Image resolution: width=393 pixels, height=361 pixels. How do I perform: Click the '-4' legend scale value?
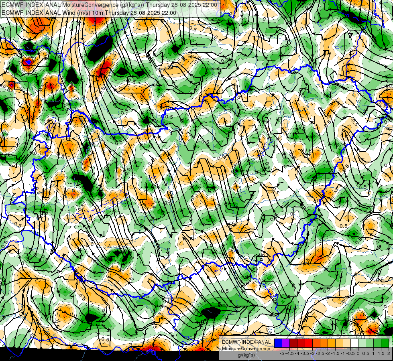(x=297, y=353)
